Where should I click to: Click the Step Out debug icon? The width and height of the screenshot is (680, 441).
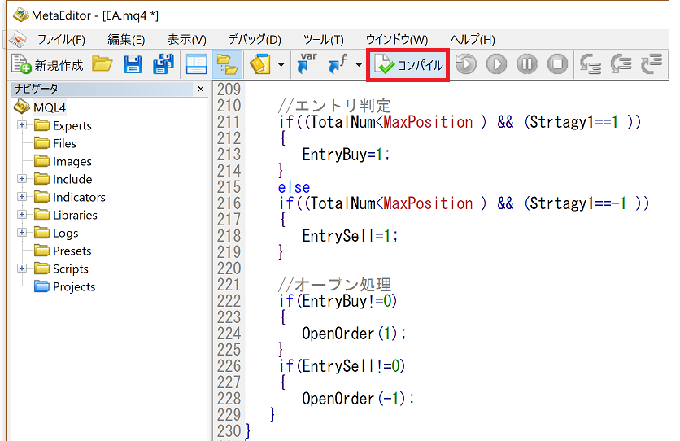652,64
